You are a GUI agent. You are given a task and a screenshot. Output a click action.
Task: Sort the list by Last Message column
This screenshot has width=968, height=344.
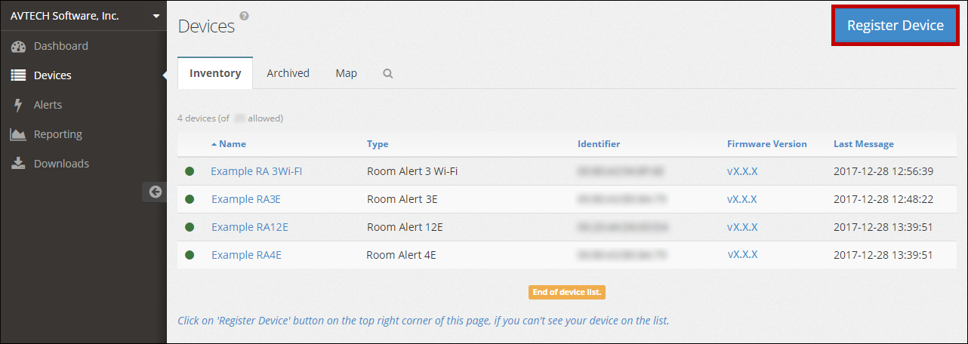863,144
